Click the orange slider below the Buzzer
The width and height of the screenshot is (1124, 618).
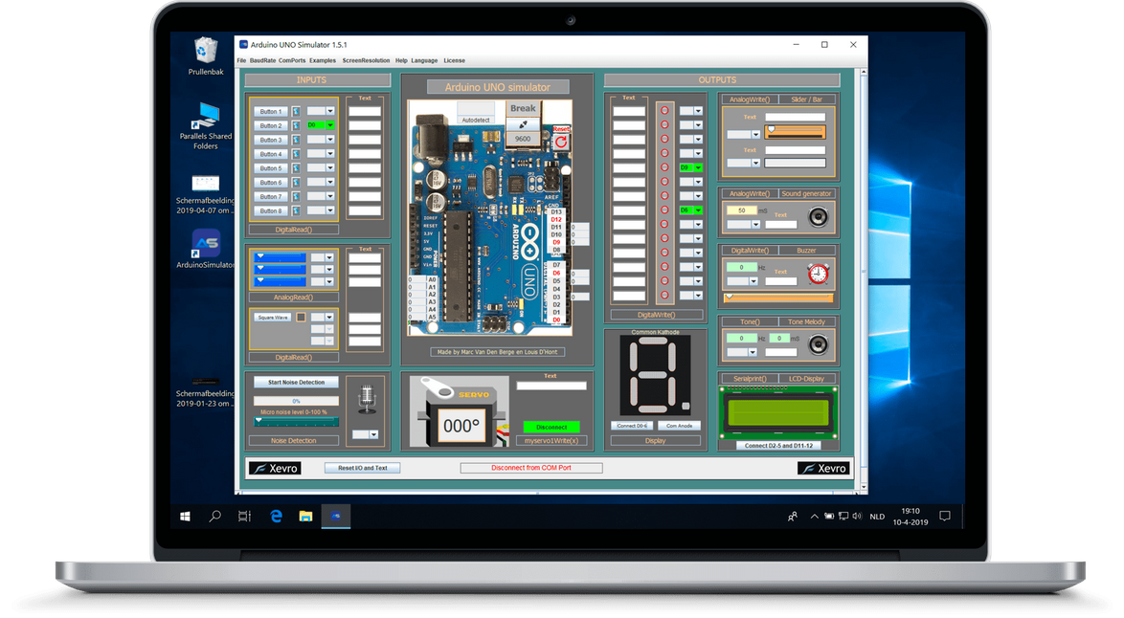coord(778,298)
